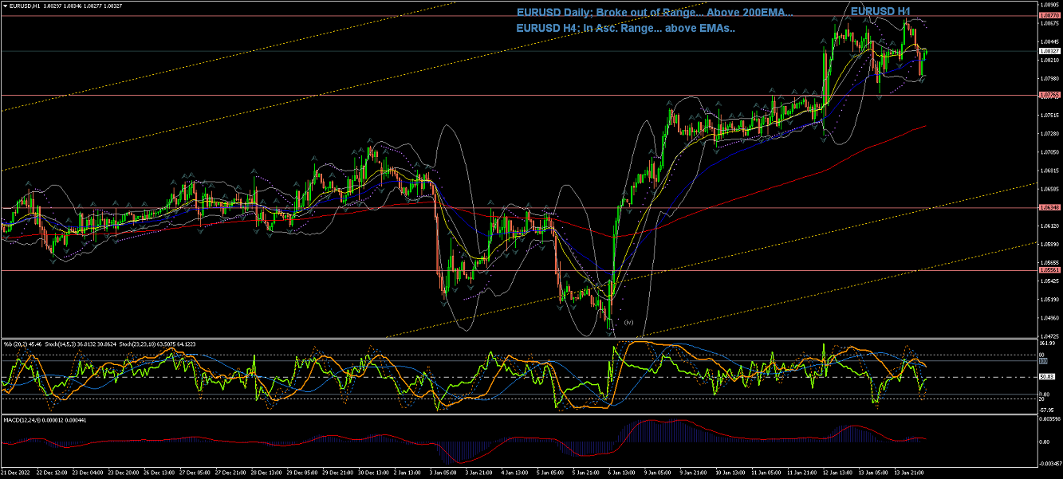Click the '27 Dec 21:00' time axis label
The height and width of the screenshot is (479, 1063).
(230, 473)
